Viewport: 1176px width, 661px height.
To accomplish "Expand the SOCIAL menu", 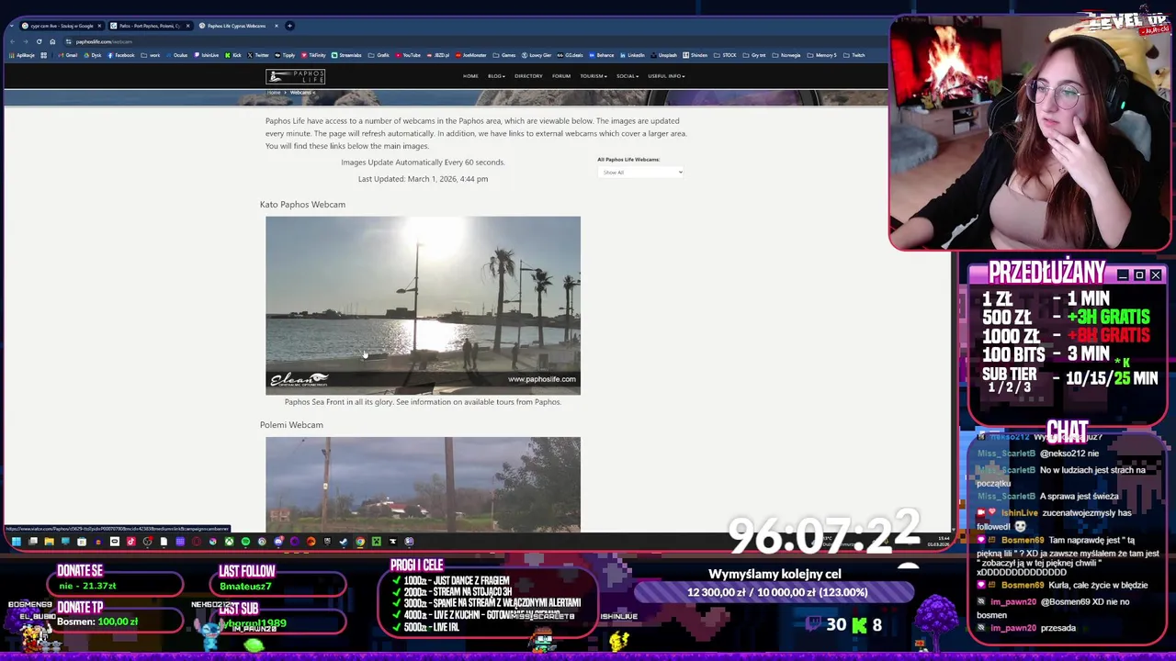I will click(628, 76).
